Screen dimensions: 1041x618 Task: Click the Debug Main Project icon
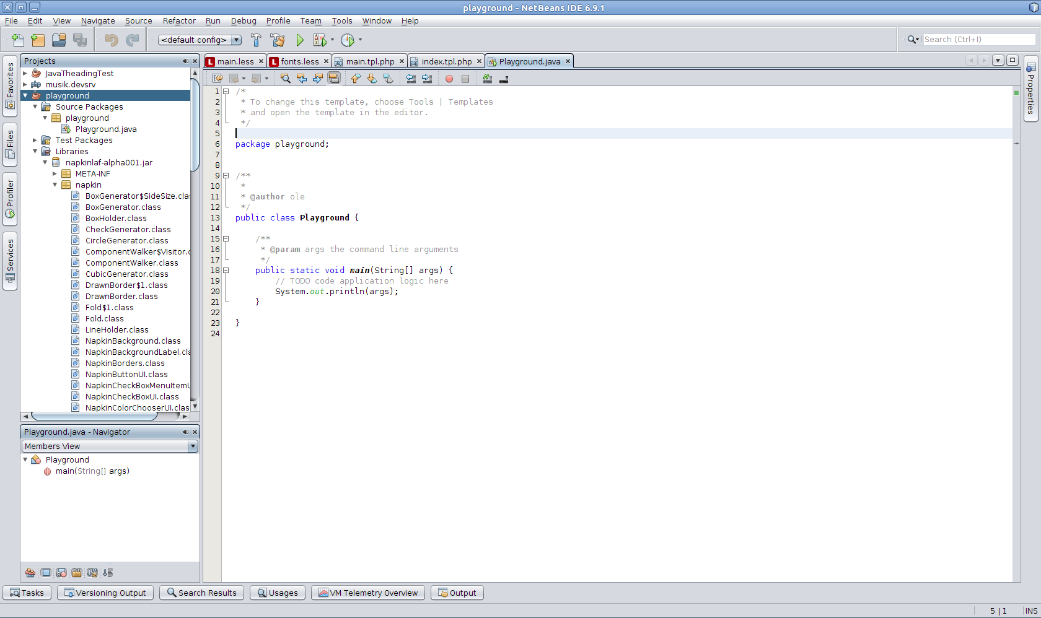coord(320,40)
